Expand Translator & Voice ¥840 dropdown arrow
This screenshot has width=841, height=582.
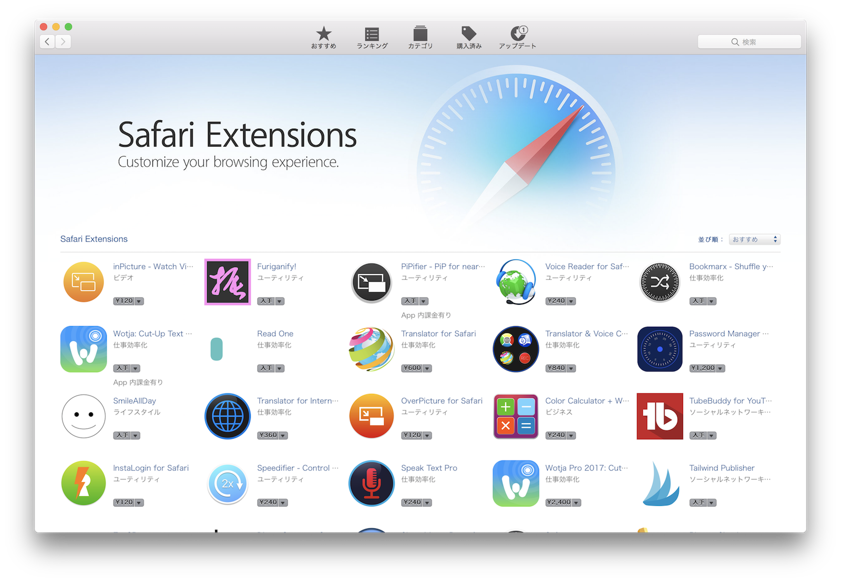(x=571, y=368)
